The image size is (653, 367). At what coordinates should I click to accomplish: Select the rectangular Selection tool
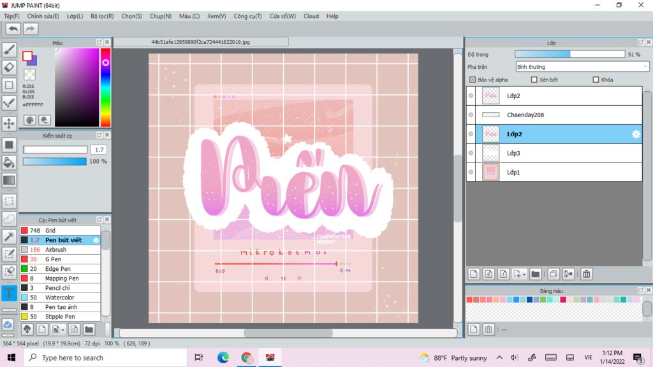(9, 201)
